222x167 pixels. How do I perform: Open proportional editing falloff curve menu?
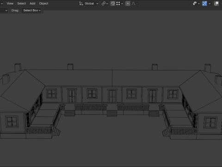[x=135, y=3]
